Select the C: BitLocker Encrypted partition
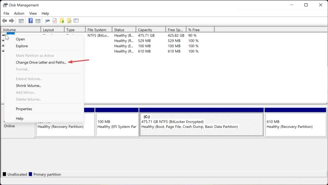 coord(201,124)
